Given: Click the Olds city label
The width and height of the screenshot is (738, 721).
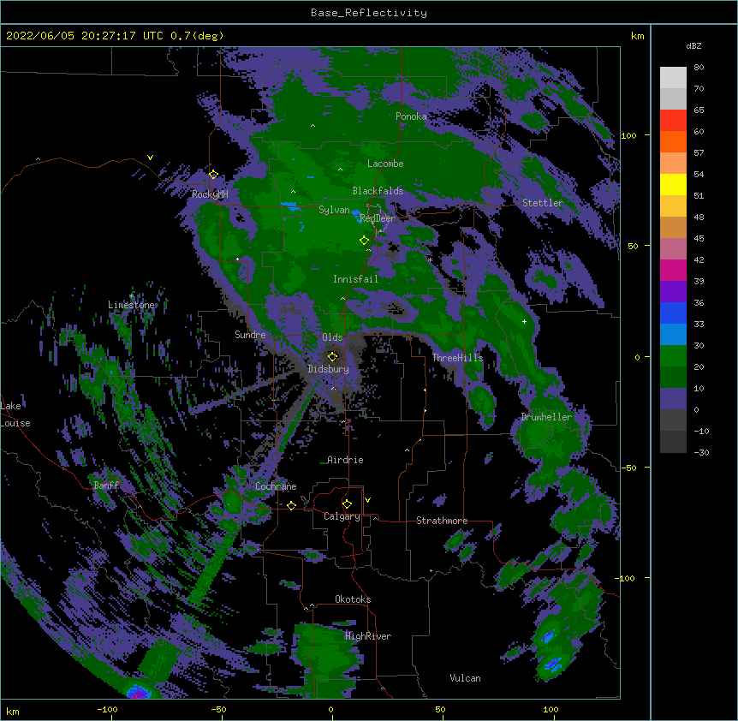Looking at the screenshot, I should [332, 337].
